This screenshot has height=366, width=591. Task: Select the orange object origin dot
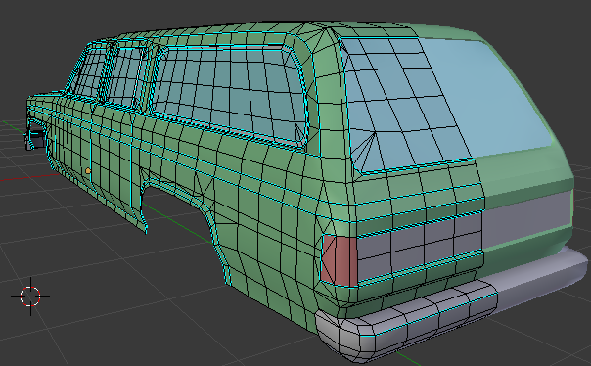tap(88, 171)
